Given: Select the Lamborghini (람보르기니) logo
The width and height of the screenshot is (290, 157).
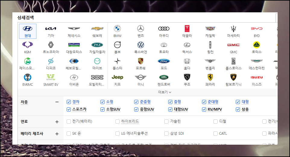Looking at the screenshot, I should pyautogui.click(x=234, y=77).
